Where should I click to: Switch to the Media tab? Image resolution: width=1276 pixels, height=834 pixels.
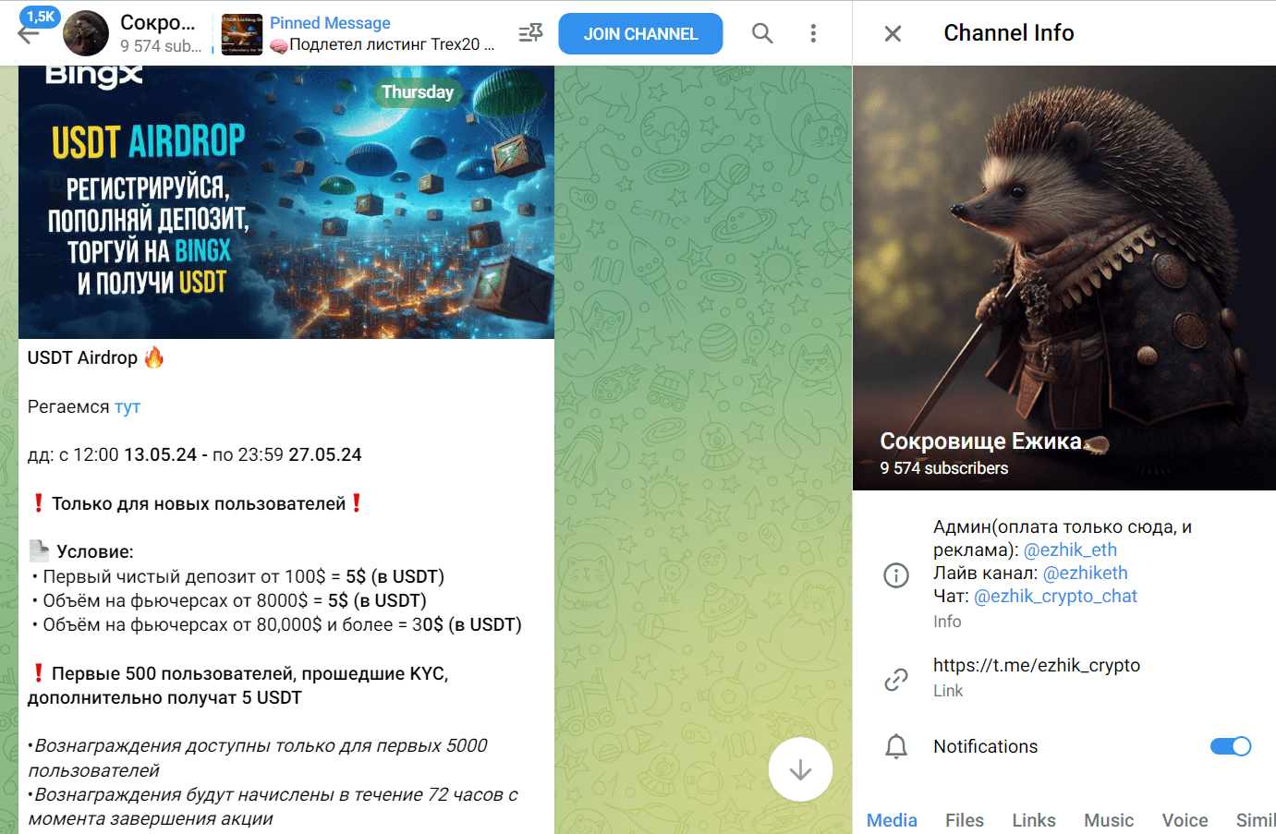click(892, 820)
